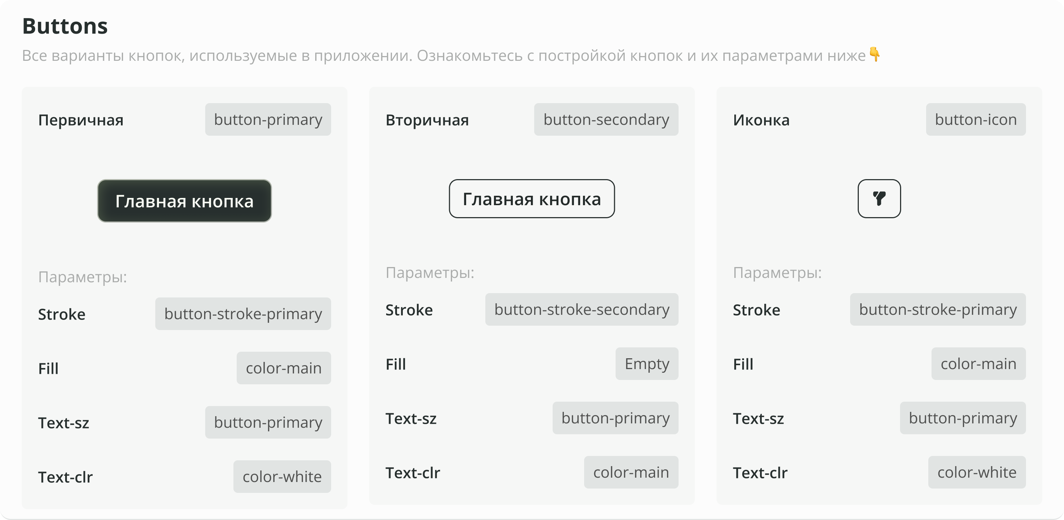The width and height of the screenshot is (1064, 520).
Task: Click the button-stroke-secondary stroke tag
Action: coord(581,309)
